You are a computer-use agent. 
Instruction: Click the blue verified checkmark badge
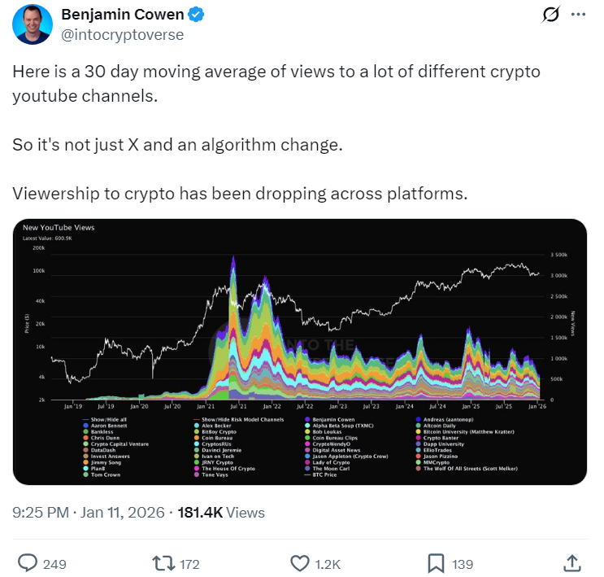[196, 15]
